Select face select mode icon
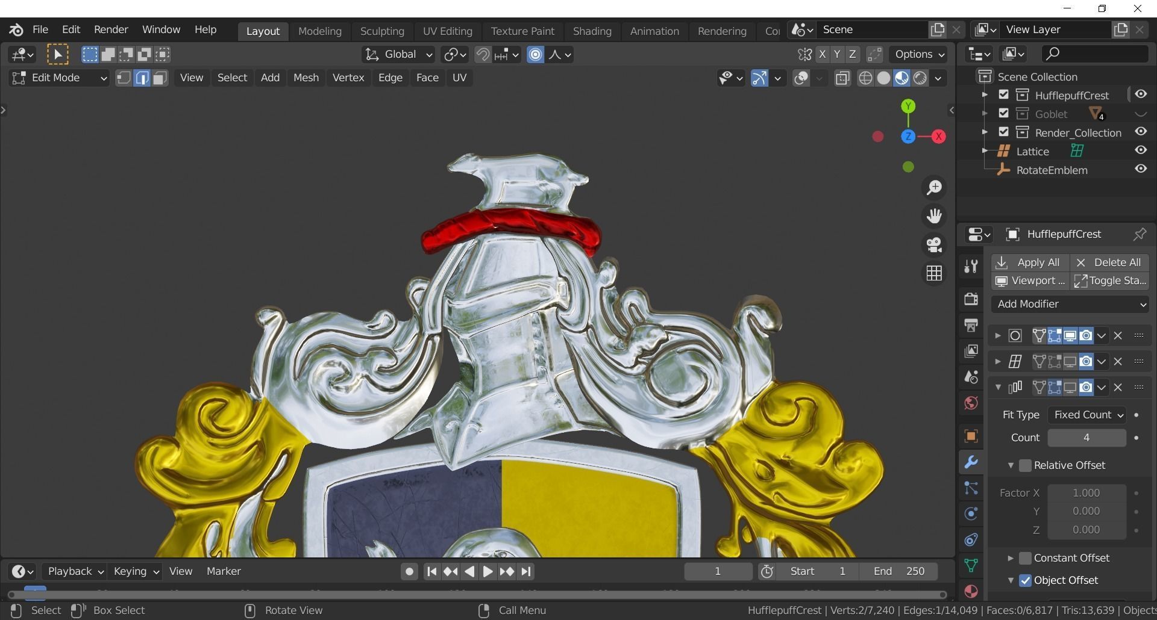The height and width of the screenshot is (620, 1157). tap(159, 78)
